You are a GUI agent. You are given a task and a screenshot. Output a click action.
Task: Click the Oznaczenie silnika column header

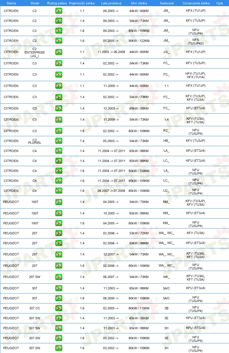[x=196, y=3]
